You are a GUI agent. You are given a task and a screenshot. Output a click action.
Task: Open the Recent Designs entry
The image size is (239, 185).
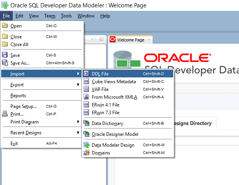tap(41, 133)
